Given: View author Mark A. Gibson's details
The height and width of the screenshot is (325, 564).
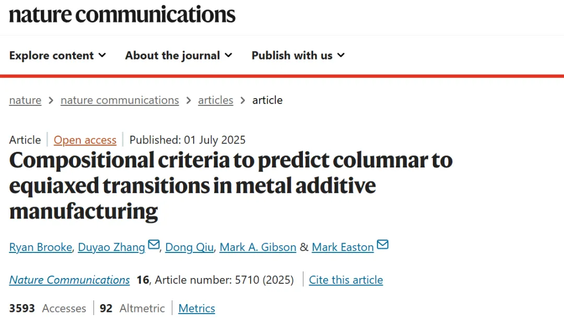Looking at the screenshot, I should 258,247.
